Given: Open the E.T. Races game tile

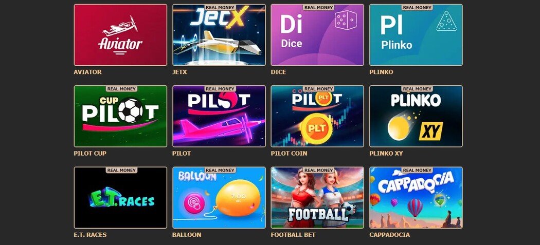Looking at the screenshot, I should [x=120, y=198].
